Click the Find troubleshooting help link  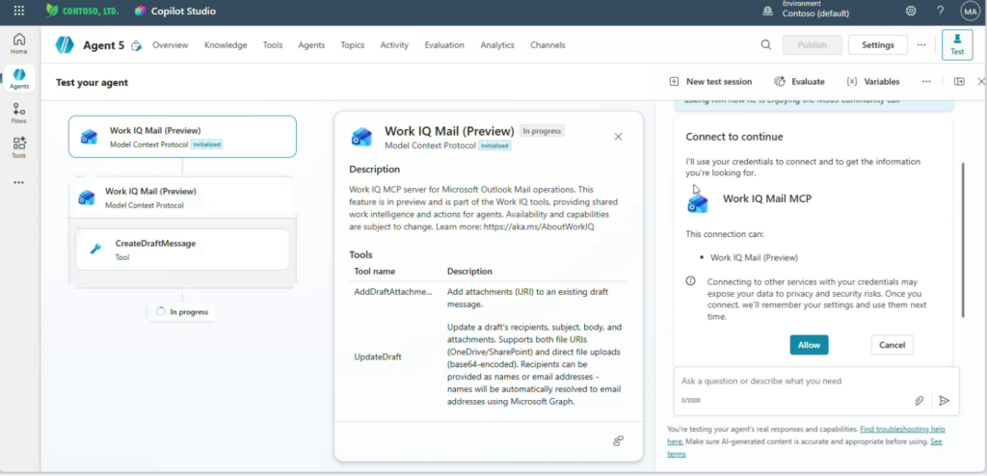[902, 429]
